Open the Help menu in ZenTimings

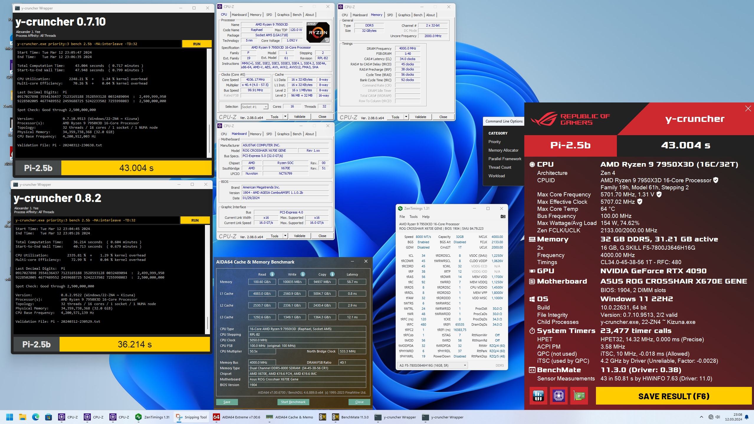click(x=426, y=216)
